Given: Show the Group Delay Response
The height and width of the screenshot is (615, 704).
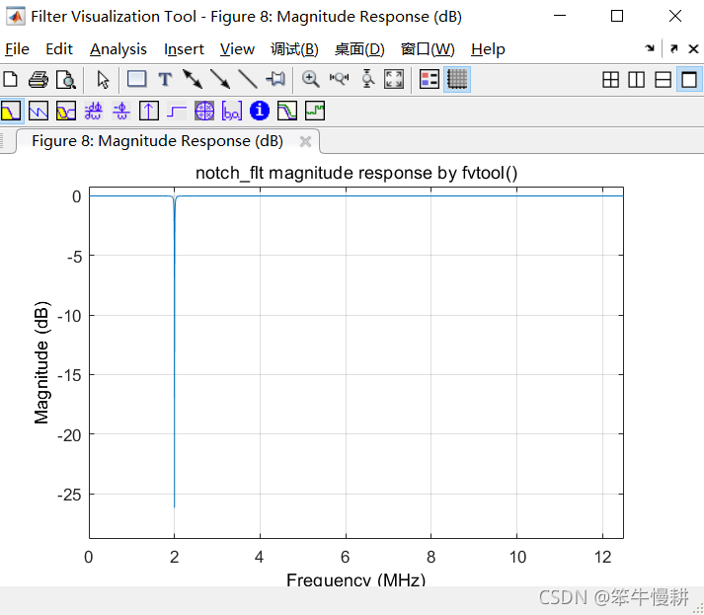Looking at the screenshot, I should point(94,111).
